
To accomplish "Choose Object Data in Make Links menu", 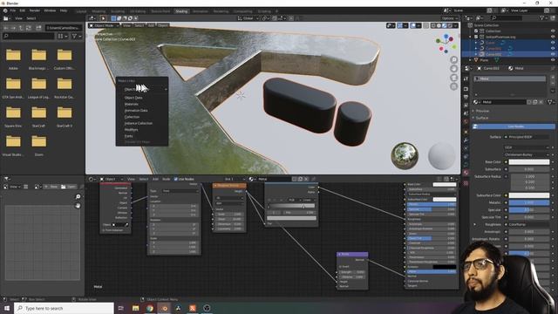I will pos(133,98).
